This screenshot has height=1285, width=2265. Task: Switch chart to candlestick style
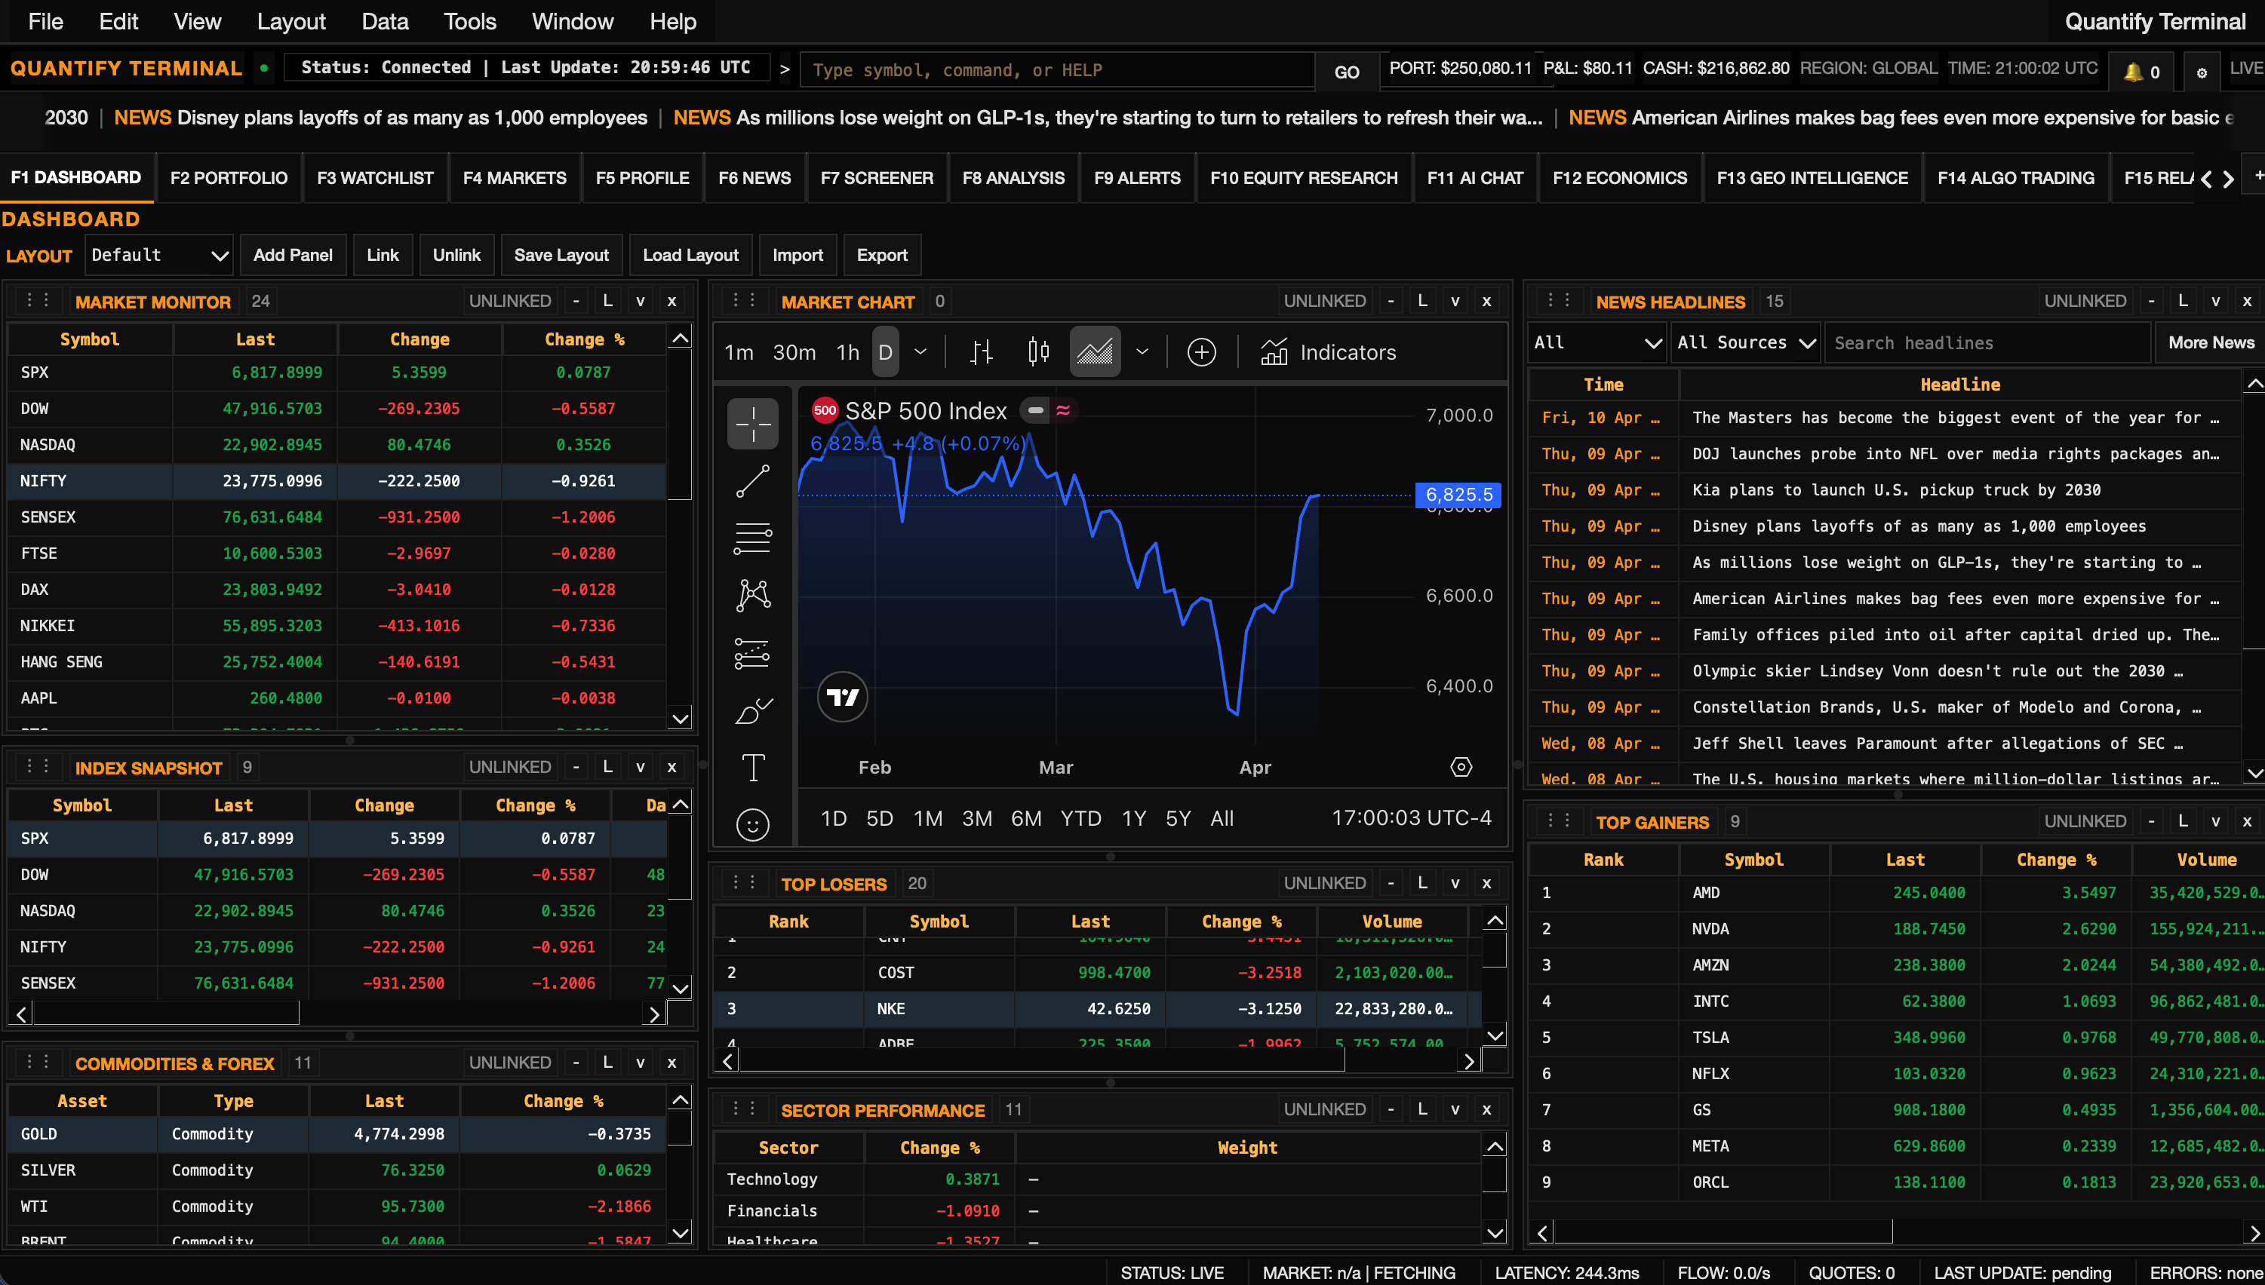point(1038,352)
